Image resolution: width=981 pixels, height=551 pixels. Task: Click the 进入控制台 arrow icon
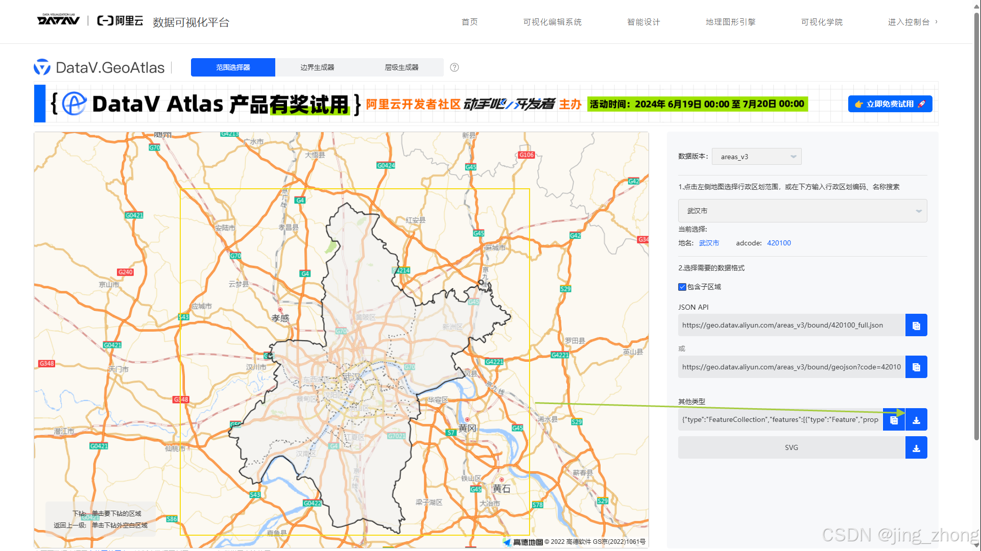tap(936, 22)
